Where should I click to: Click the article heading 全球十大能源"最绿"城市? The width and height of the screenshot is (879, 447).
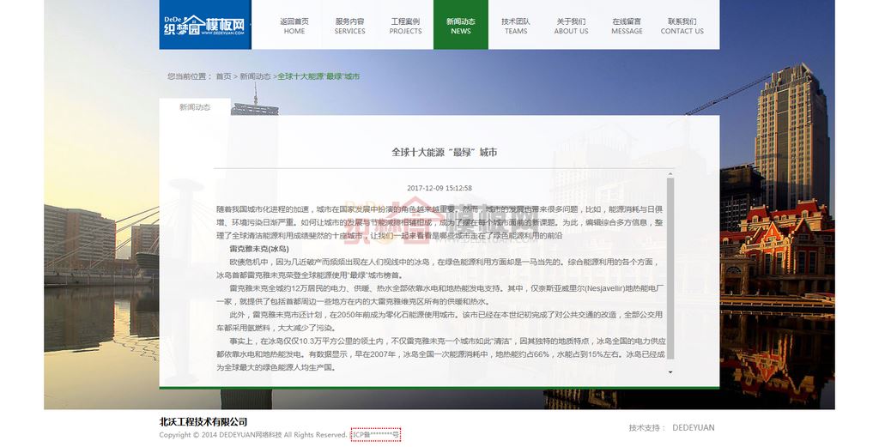pos(444,153)
